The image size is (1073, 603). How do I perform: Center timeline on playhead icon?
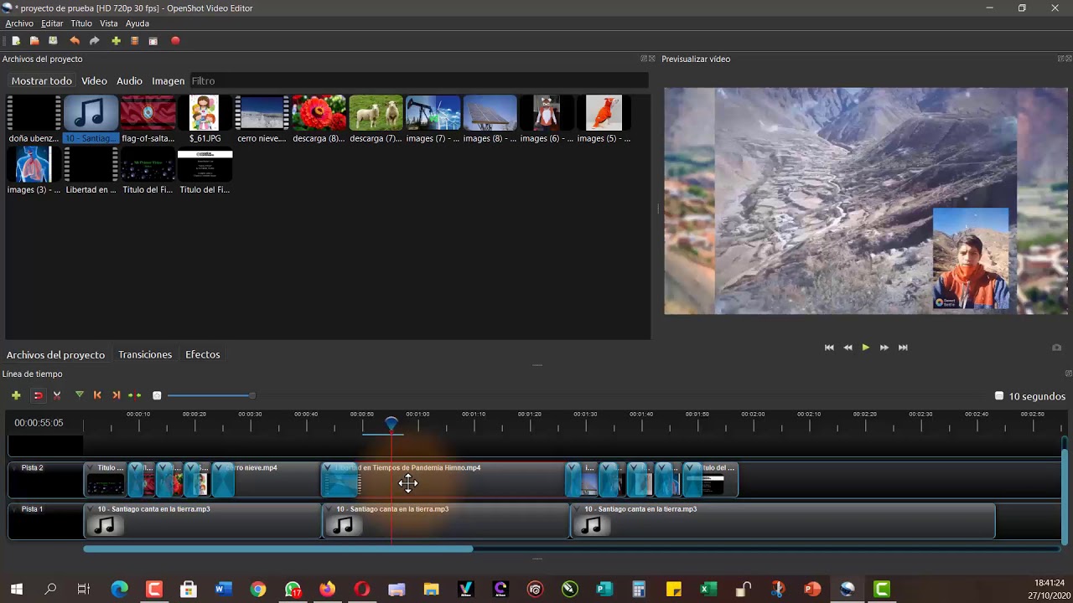(134, 395)
